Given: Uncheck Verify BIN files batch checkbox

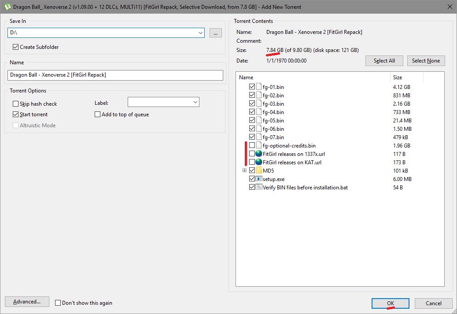Looking at the screenshot, I should [x=252, y=187].
